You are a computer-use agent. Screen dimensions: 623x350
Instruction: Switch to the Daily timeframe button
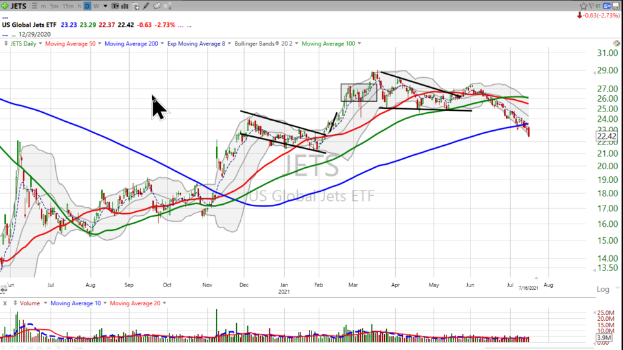click(x=87, y=6)
